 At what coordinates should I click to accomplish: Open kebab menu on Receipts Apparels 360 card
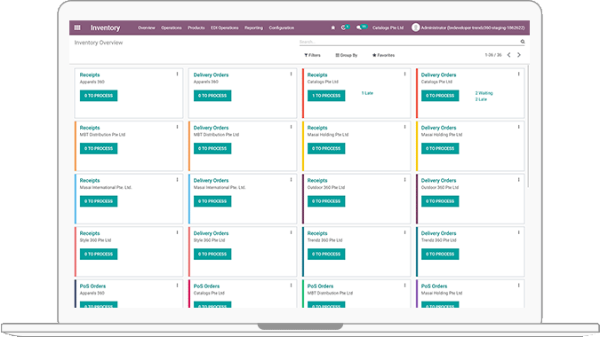click(x=177, y=74)
